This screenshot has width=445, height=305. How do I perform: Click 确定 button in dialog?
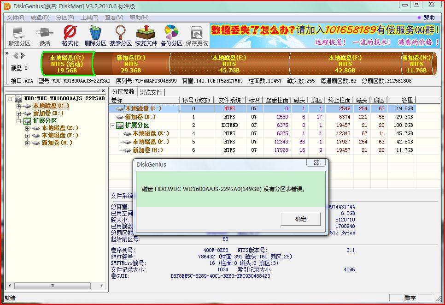pos(300,219)
